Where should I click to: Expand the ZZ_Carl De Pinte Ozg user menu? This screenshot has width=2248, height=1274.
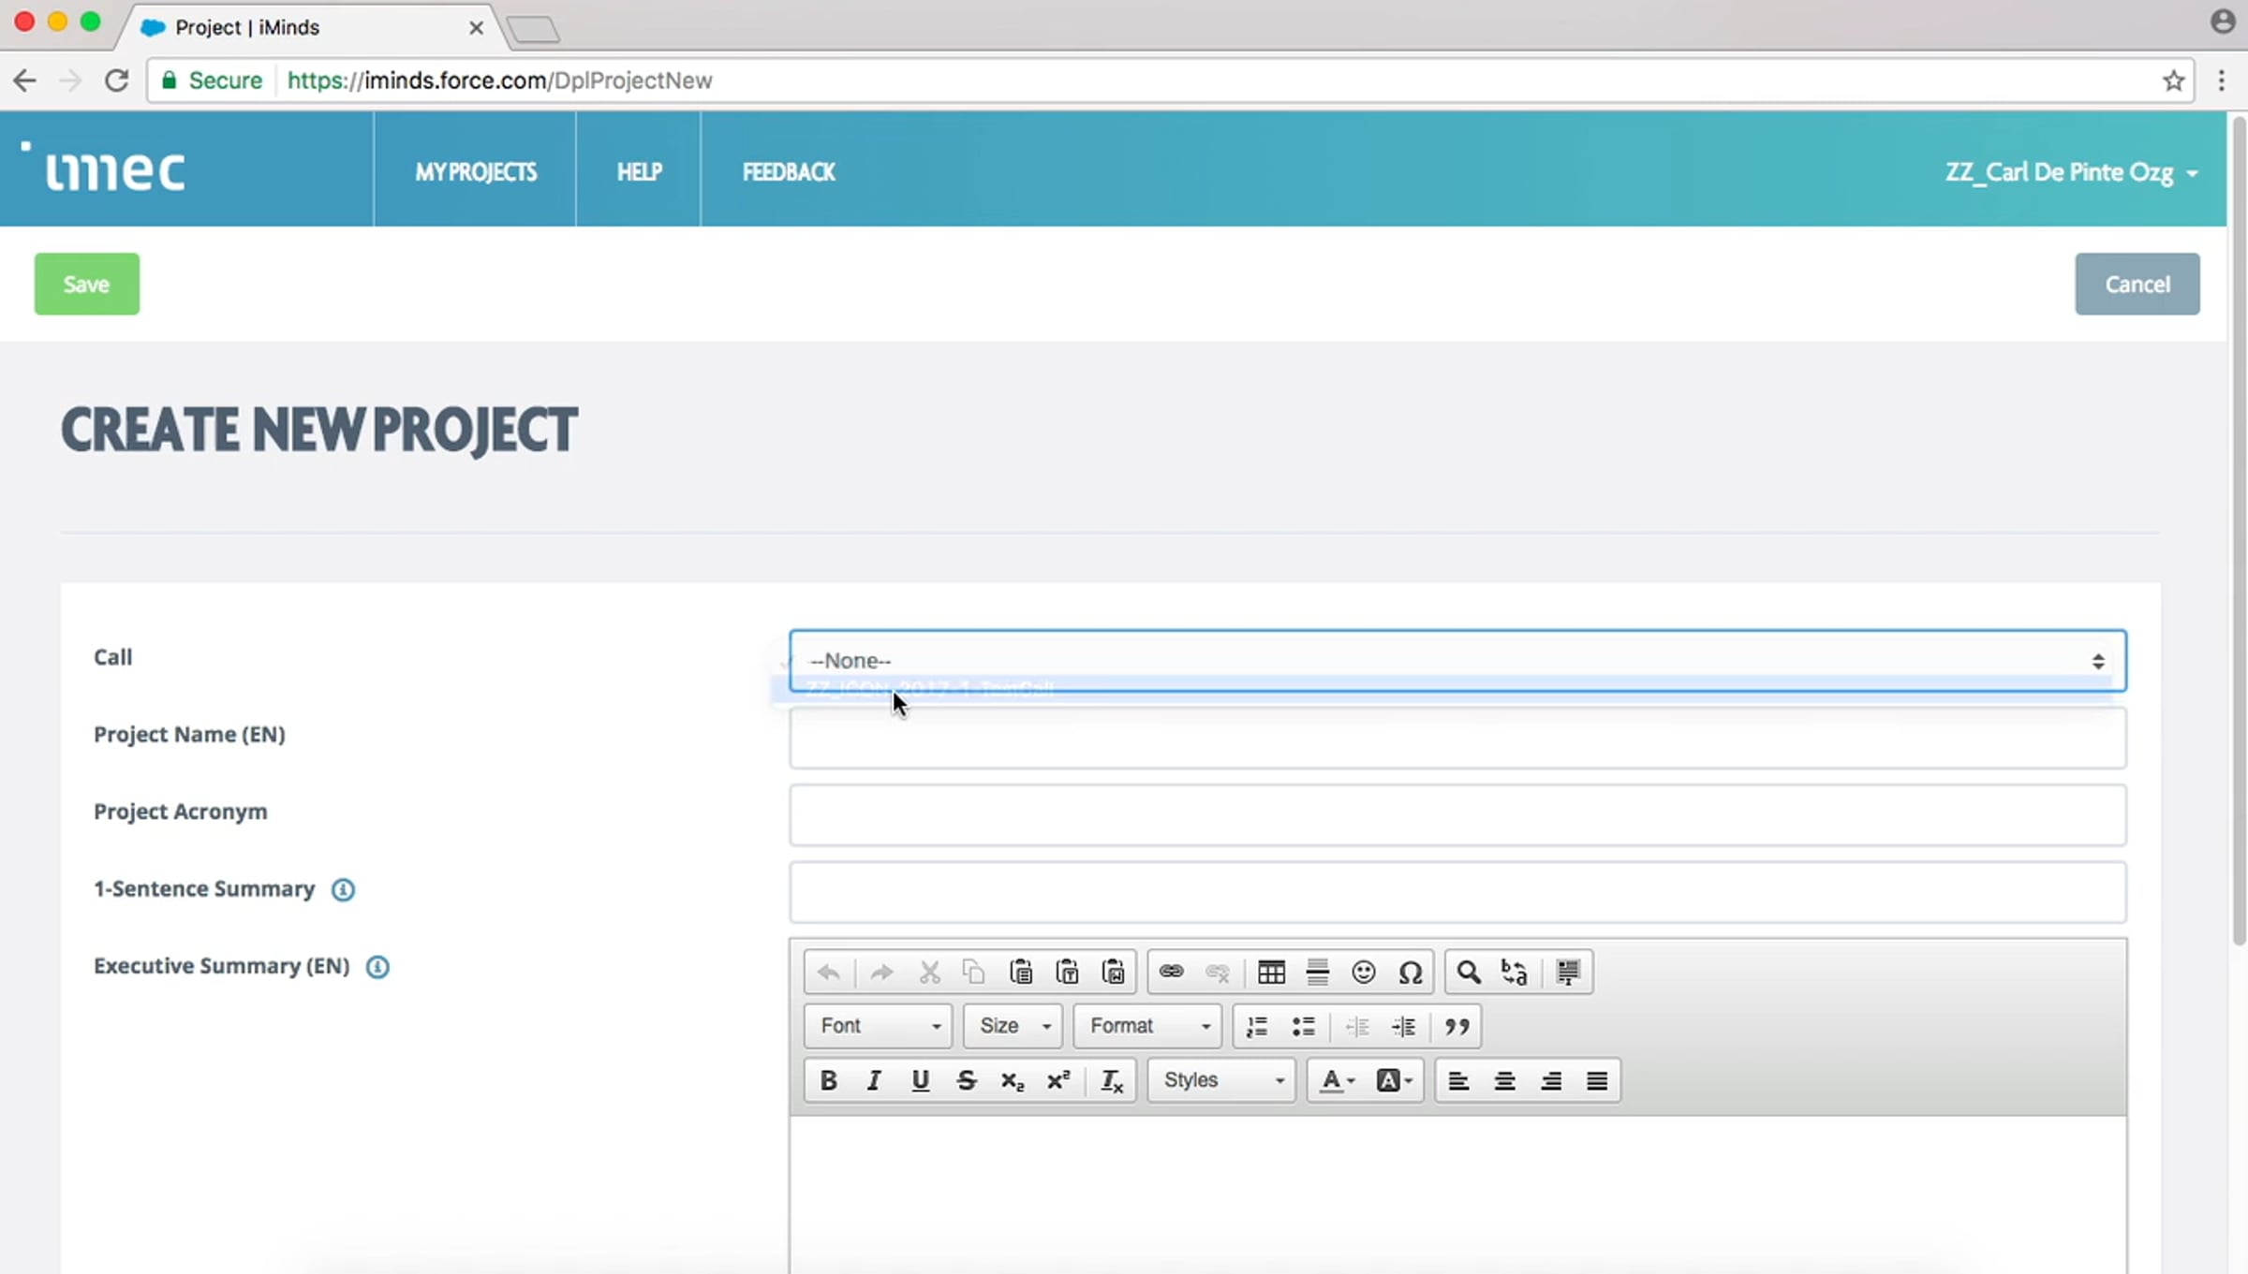pos(2071,172)
